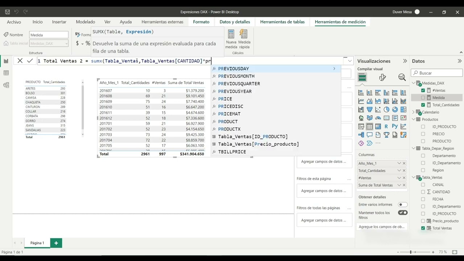Select the Stacked bar chart visual
The height and width of the screenshot is (261, 464).
point(361,93)
